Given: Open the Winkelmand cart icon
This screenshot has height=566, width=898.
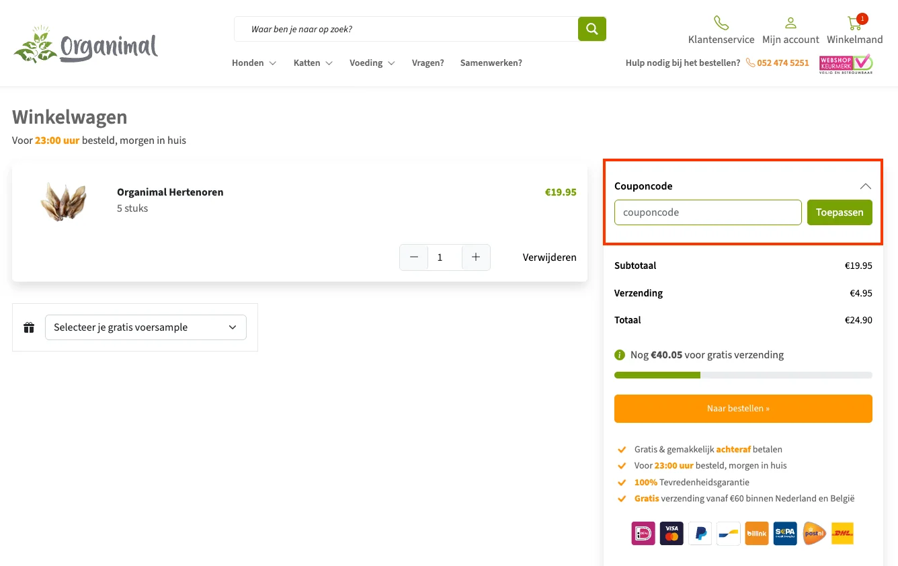Looking at the screenshot, I should click(x=854, y=24).
